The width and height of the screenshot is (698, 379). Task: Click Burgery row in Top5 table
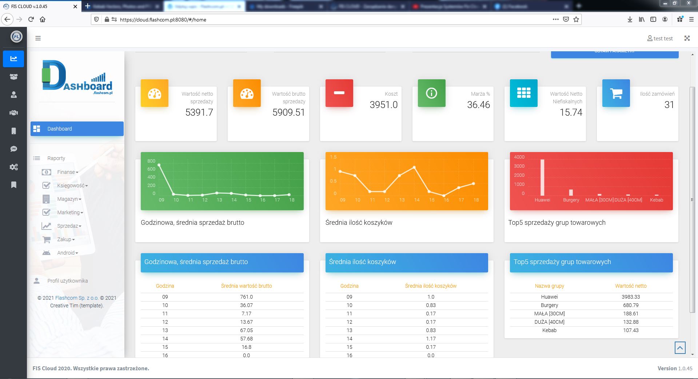591,305
